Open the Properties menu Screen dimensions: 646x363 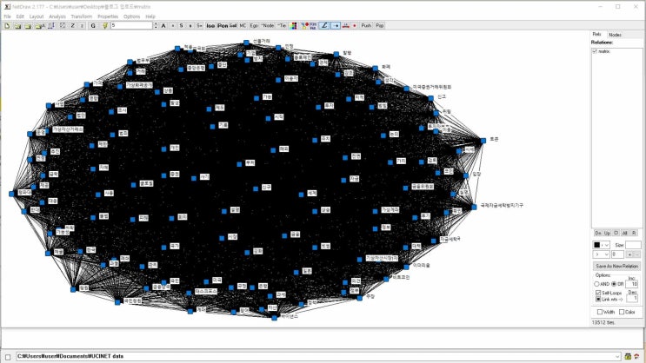pos(108,16)
